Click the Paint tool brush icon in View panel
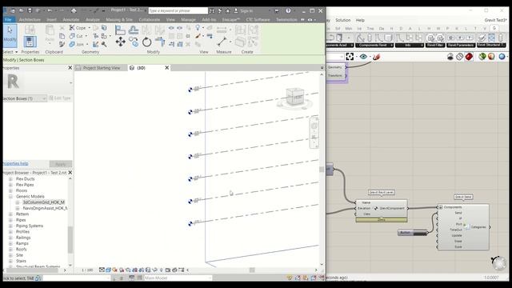This screenshot has height=288, width=512. [198, 36]
